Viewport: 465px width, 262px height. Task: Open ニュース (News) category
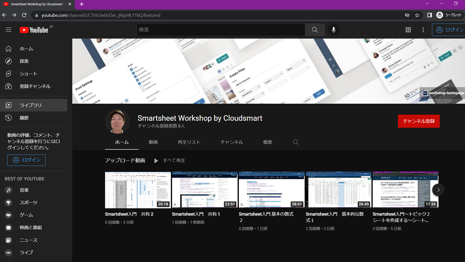pos(34,240)
